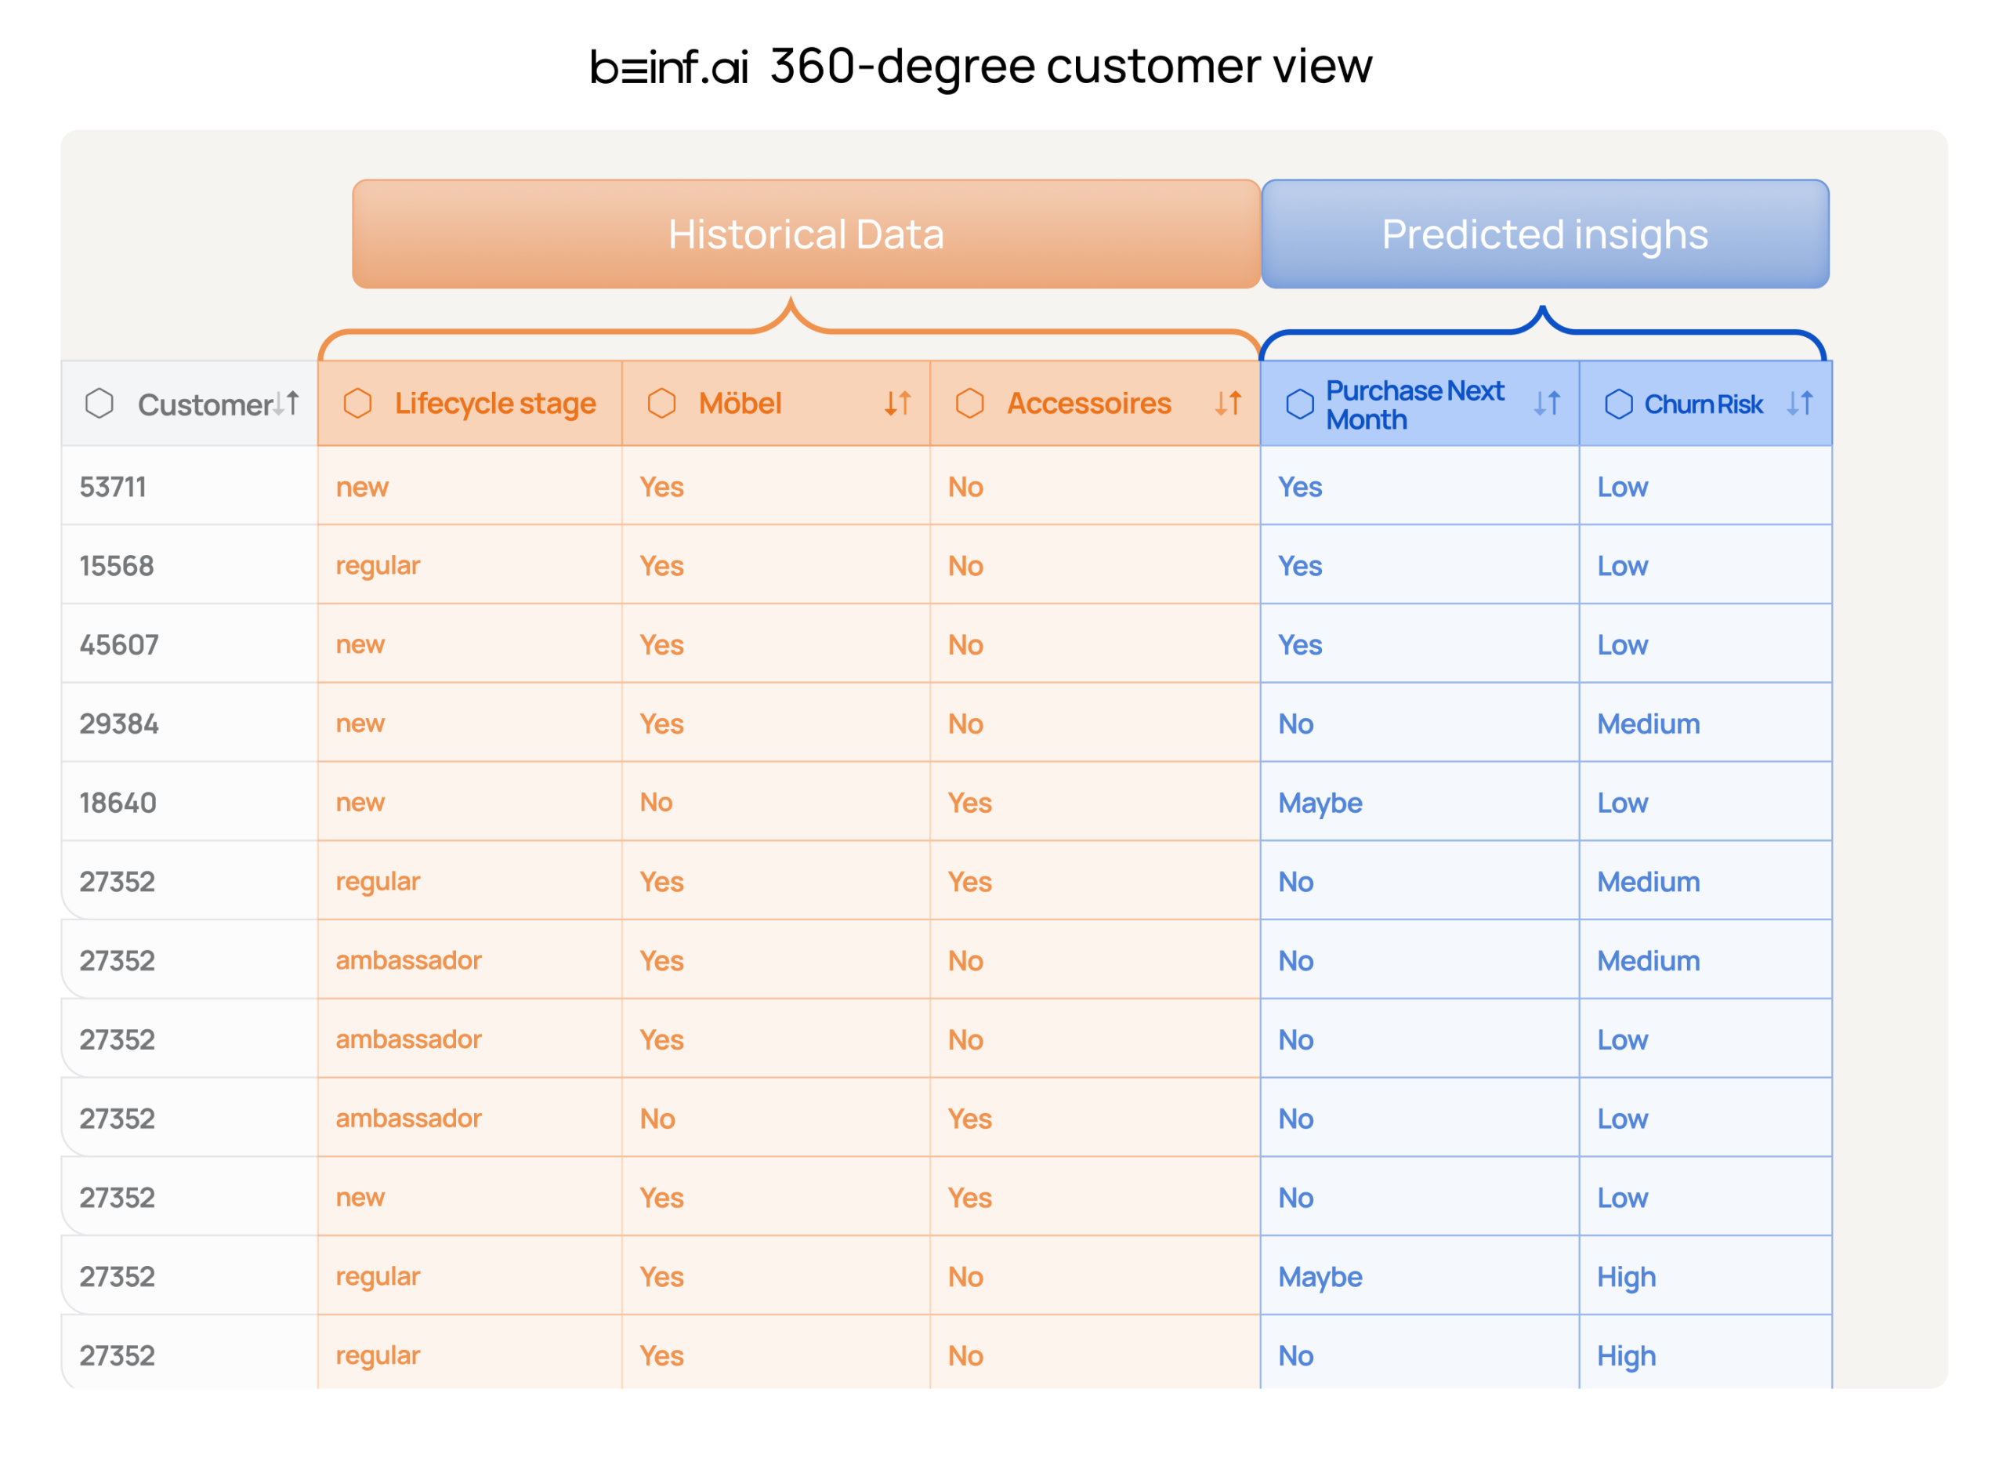The height and width of the screenshot is (1458, 2006).
Task: Click the beinf.ai logo in the title
Action: 668,67
